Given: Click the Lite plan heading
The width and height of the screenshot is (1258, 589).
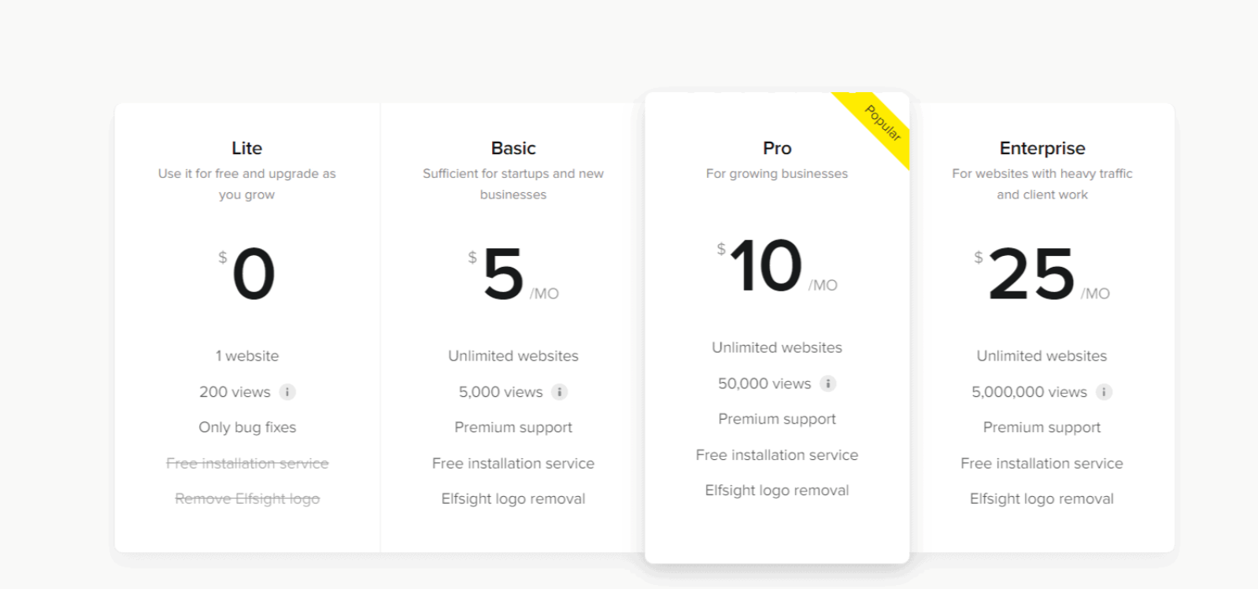Looking at the screenshot, I should pyautogui.click(x=247, y=148).
